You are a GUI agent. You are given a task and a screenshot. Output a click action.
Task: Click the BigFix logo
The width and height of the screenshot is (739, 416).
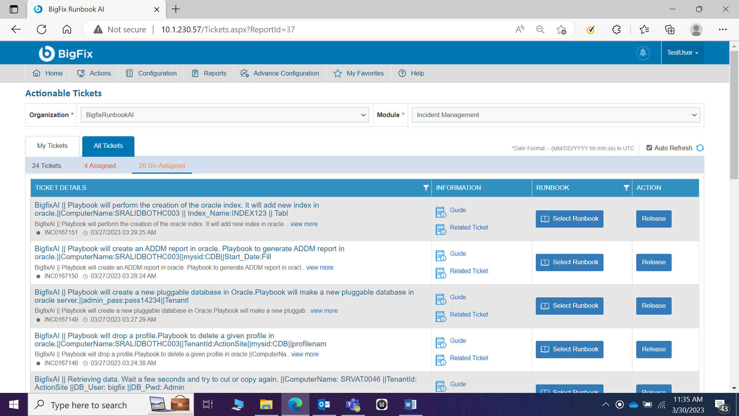pos(66,54)
